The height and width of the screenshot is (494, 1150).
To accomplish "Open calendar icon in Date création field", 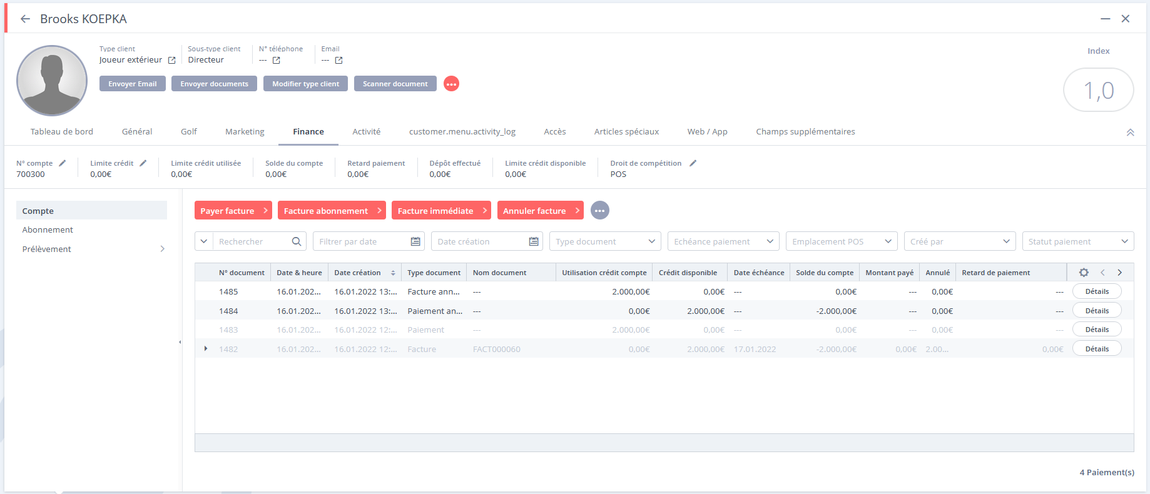I will tap(534, 241).
